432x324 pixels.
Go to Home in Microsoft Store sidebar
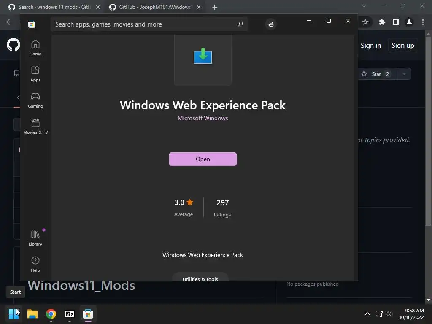coord(35,48)
